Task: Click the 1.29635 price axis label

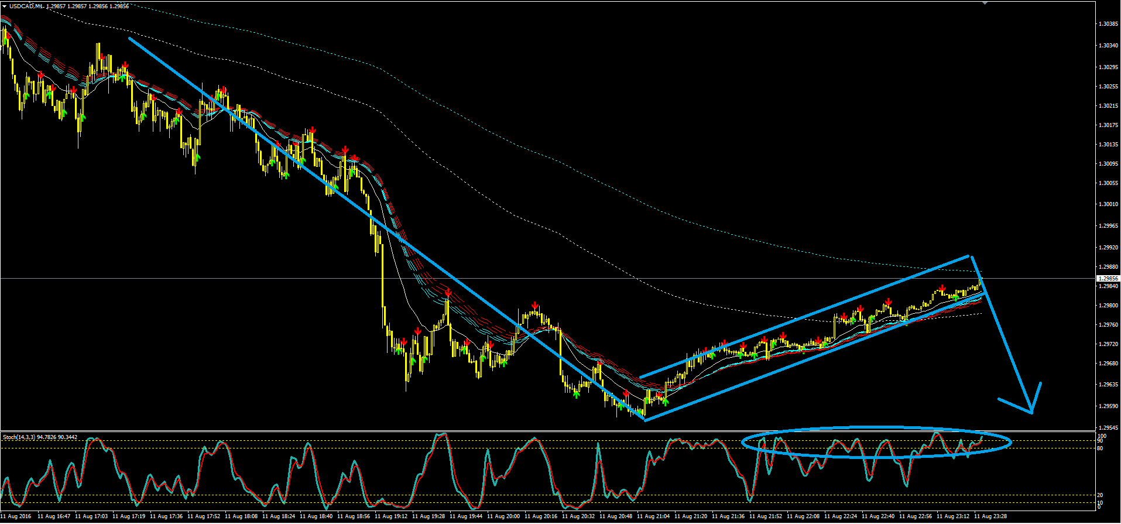Action: coord(1109,384)
